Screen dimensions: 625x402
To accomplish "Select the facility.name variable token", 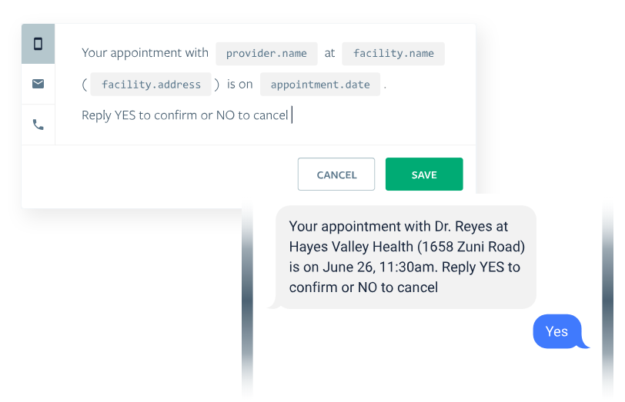I will 393,53.
